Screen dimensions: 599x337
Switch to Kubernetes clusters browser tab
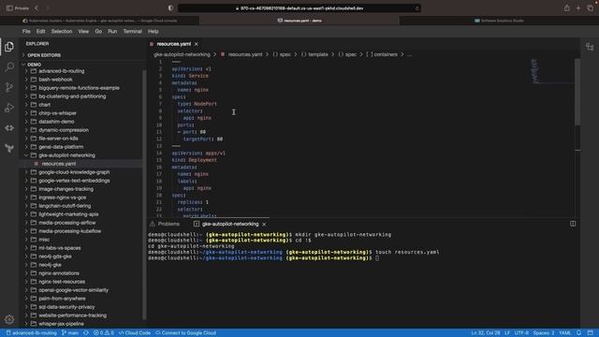pyautogui.click(x=100, y=21)
